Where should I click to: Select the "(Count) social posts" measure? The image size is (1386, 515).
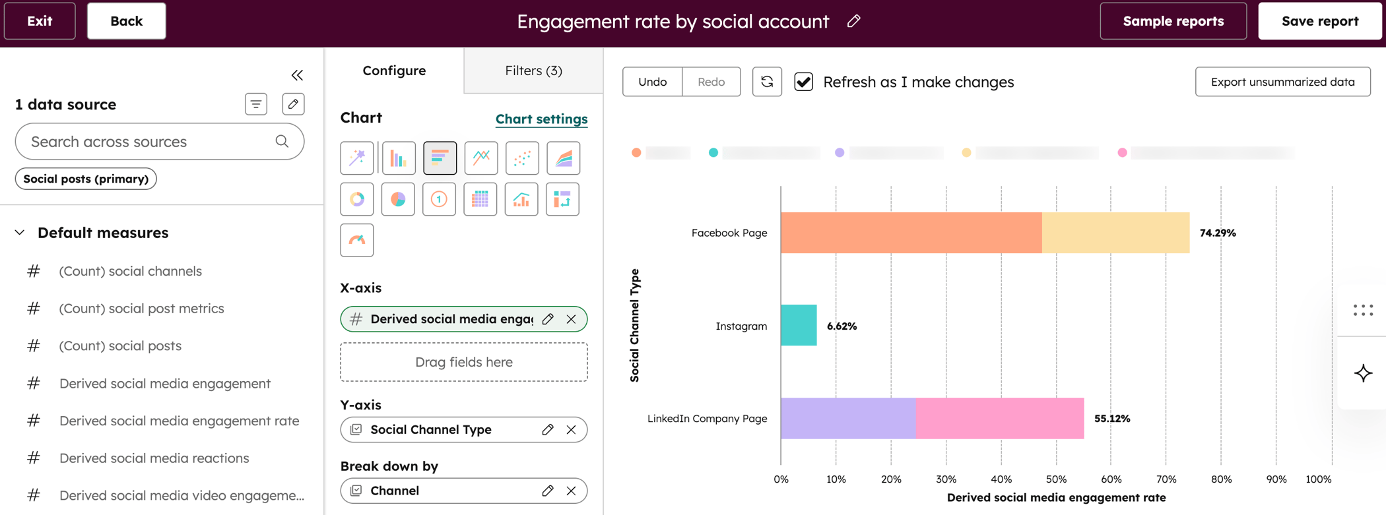coord(120,346)
